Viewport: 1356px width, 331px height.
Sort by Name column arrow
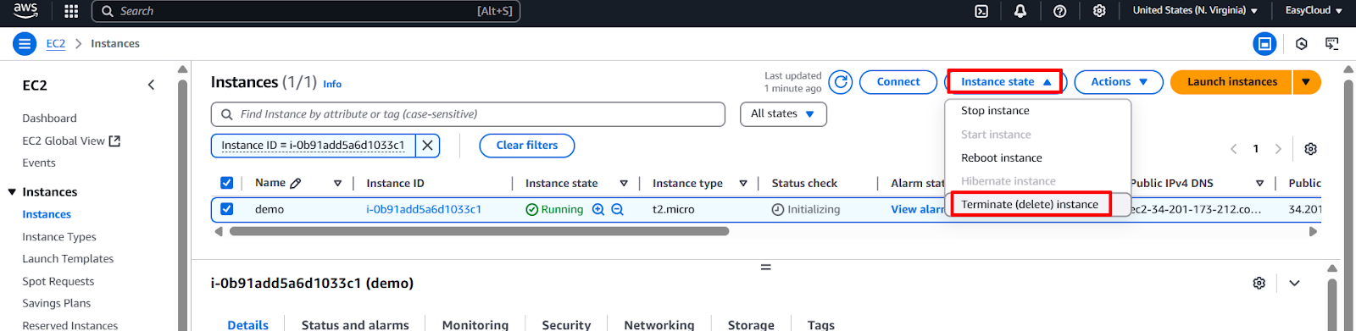pyautogui.click(x=337, y=183)
